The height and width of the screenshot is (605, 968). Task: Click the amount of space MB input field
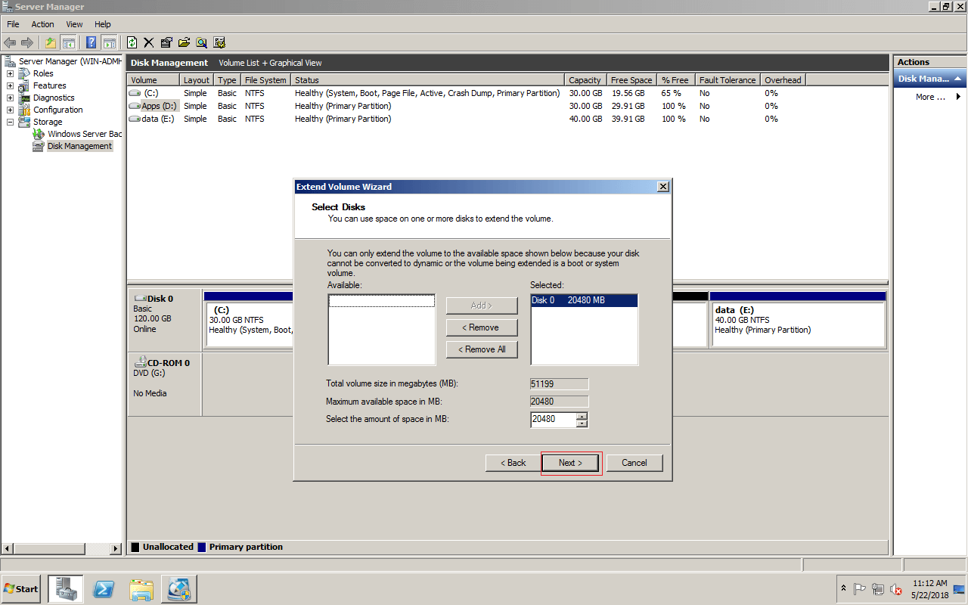coord(554,419)
